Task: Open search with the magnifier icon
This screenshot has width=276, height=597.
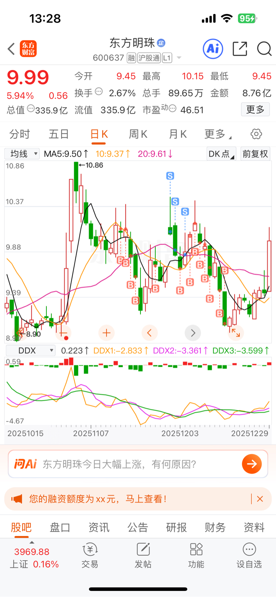Action: [264, 48]
